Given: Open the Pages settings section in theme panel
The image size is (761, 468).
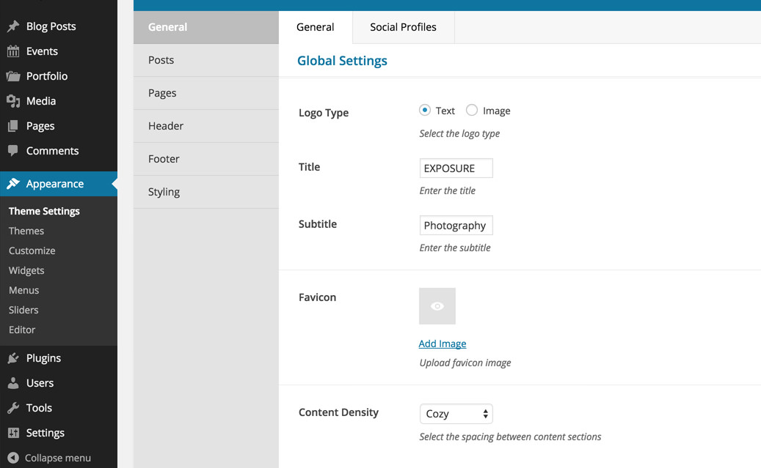Looking at the screenshot, I should click(206, 93).
